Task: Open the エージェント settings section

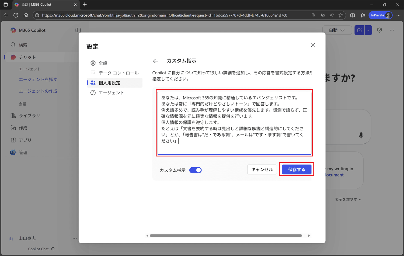Action: click(x=114, y=93)
